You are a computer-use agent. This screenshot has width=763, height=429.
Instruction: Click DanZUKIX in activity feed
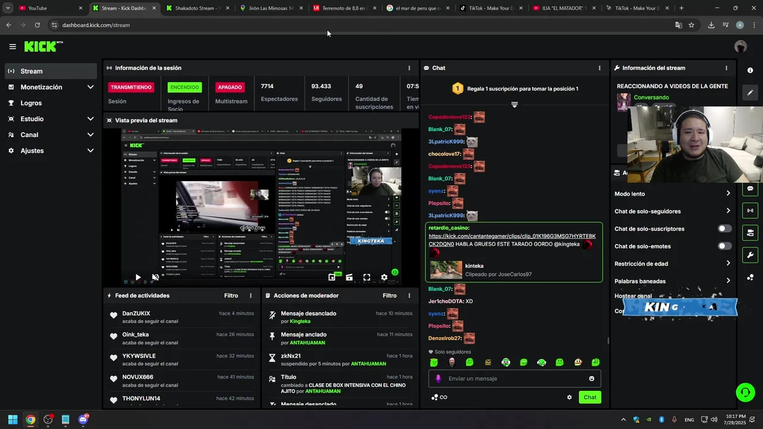coord(136,313)
